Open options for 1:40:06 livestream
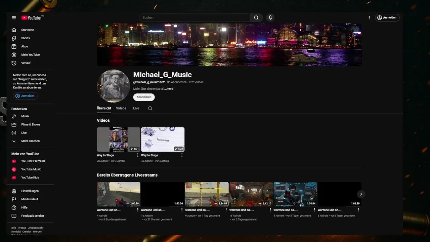Screen dimensions: 430x242 click(182, 210)
